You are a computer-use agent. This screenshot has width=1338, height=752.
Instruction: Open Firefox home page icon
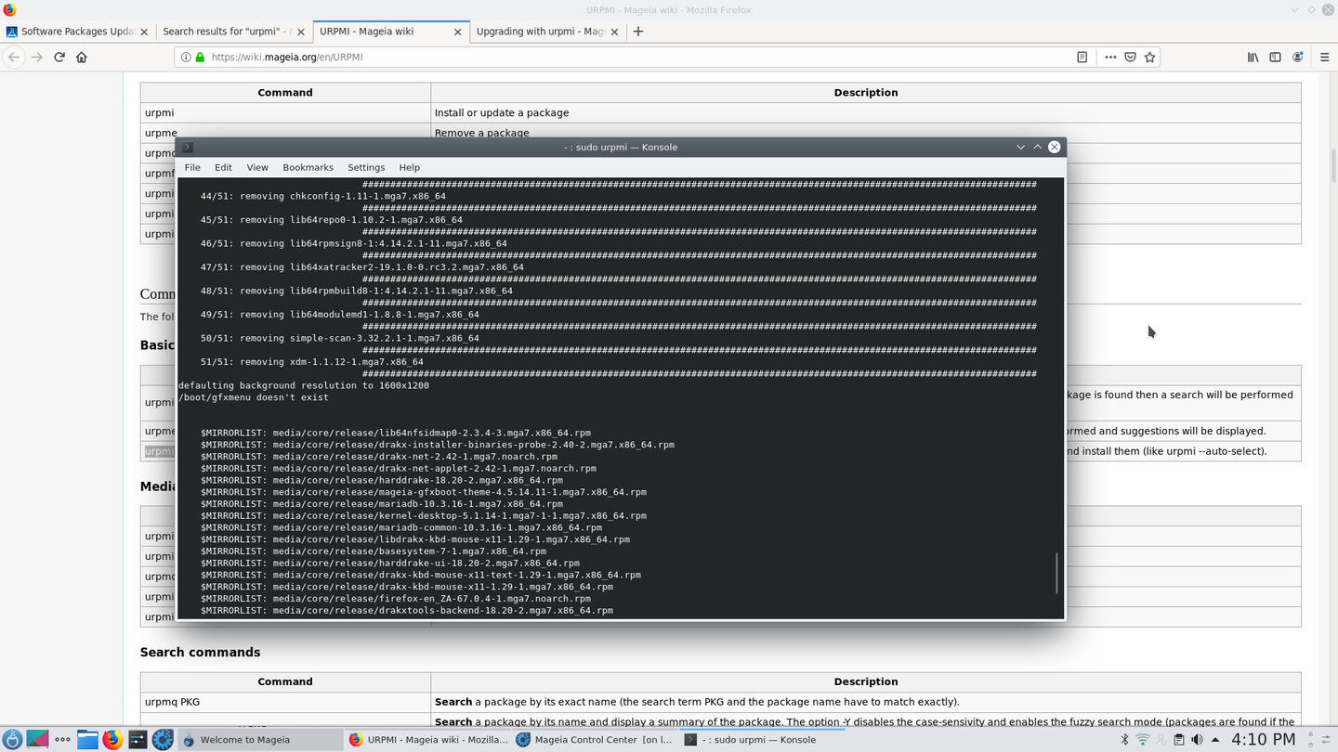[82, 57]
